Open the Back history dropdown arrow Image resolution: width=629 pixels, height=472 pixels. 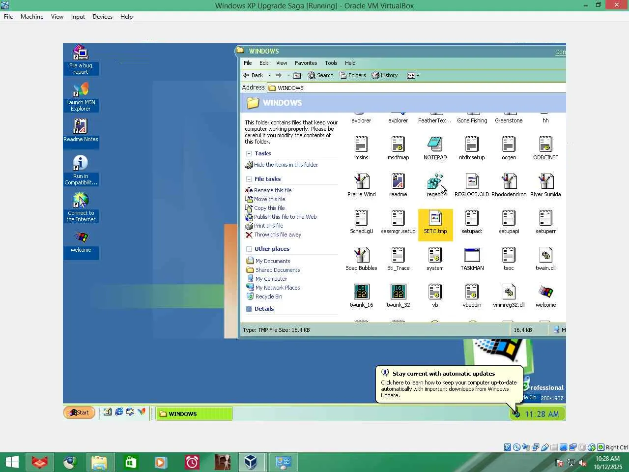269,75
